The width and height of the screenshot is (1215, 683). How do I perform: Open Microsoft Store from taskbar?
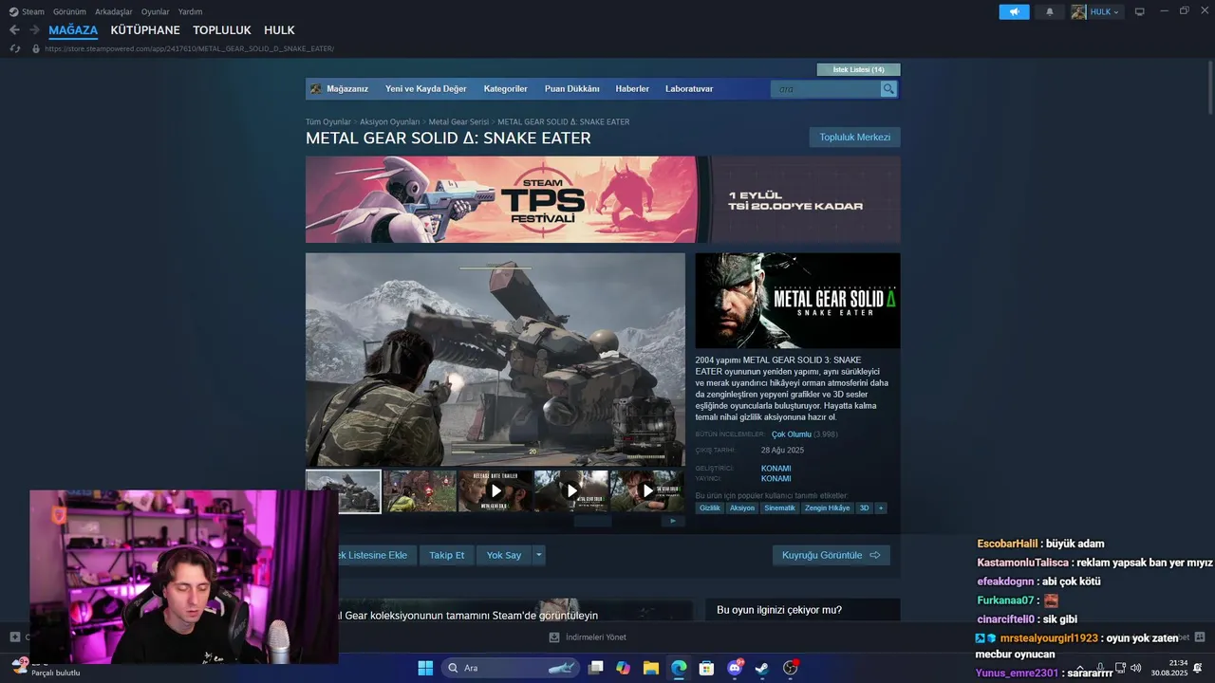(706, 668)
